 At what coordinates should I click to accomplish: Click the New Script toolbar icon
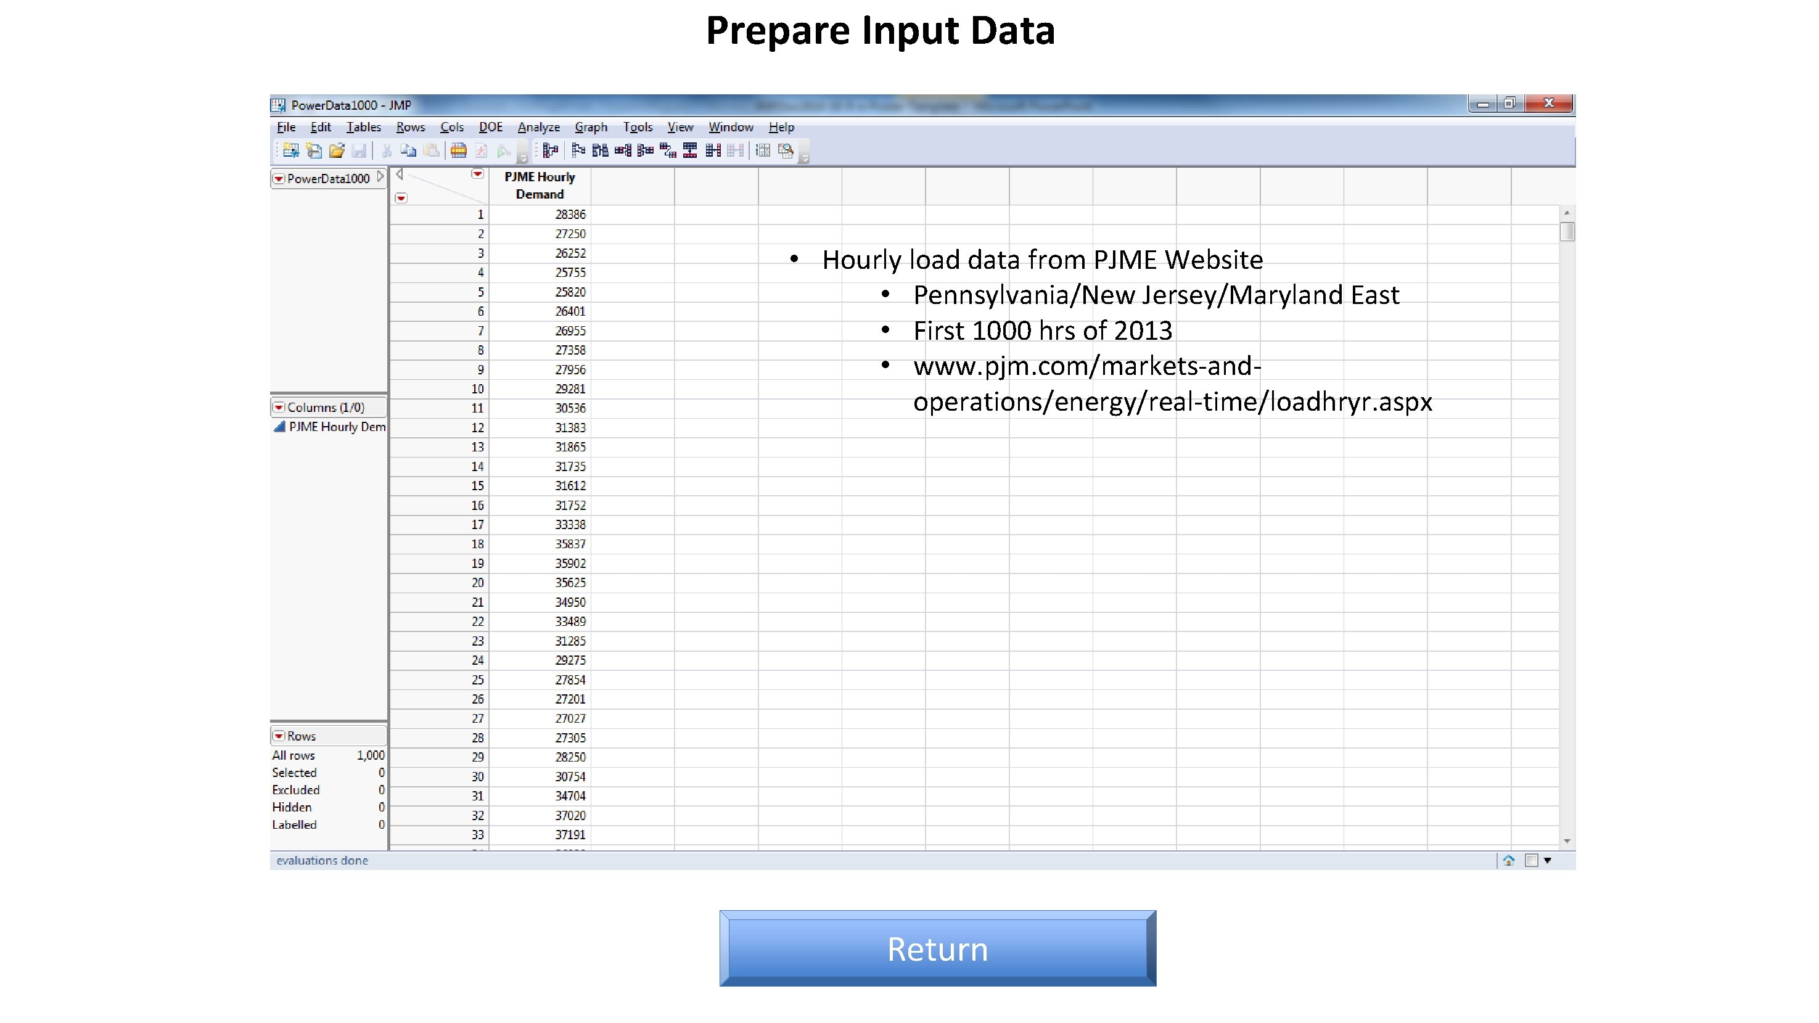(x=313, y=150)
